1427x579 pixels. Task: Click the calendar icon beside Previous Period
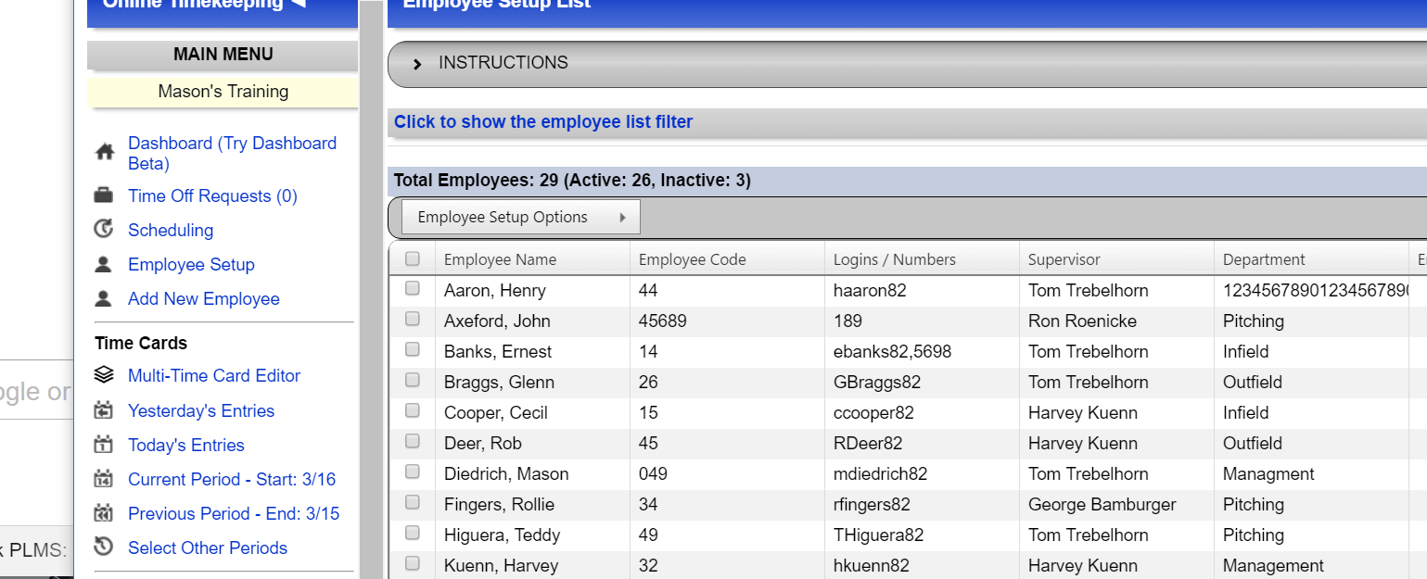pos(104,513)
